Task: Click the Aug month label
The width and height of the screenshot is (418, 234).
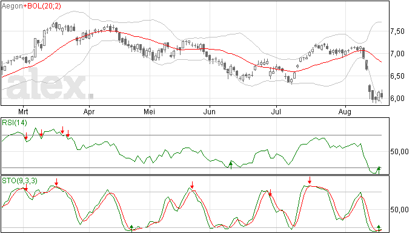Action: click(x=345, y=112)
